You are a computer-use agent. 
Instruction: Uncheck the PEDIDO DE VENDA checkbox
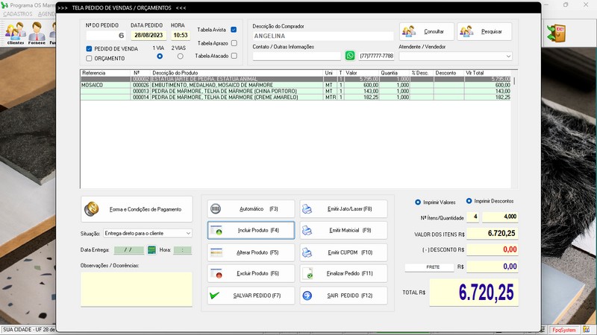90,48
